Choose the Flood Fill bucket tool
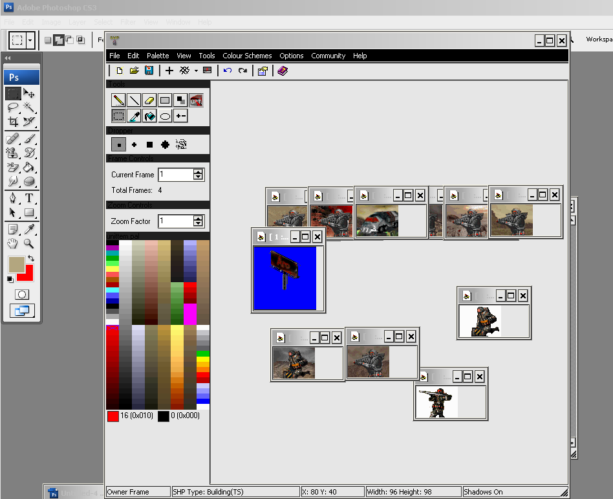The image size is (613, 499). click(x=149, y=116)
